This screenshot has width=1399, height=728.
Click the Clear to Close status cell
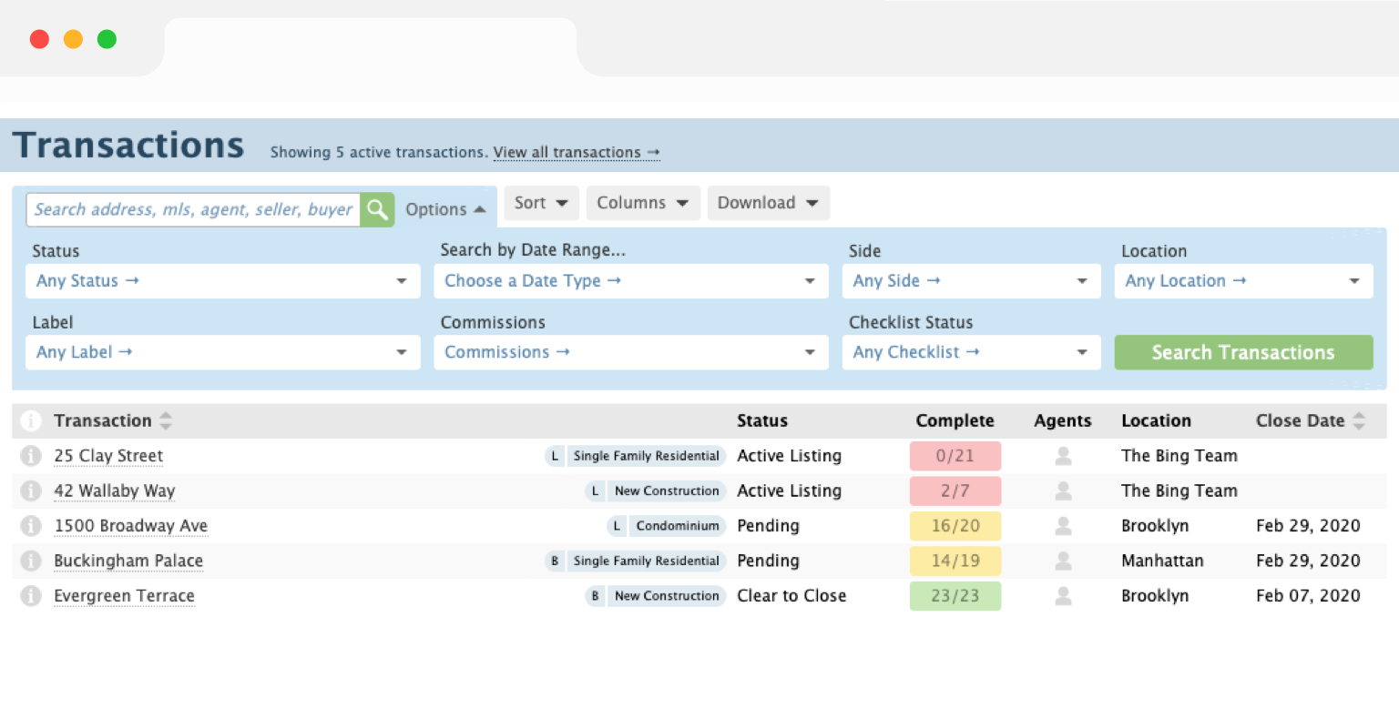point(791,596)
